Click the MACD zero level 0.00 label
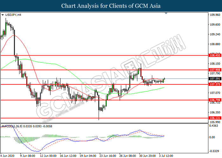222x158 pixels. coord(212,137)
